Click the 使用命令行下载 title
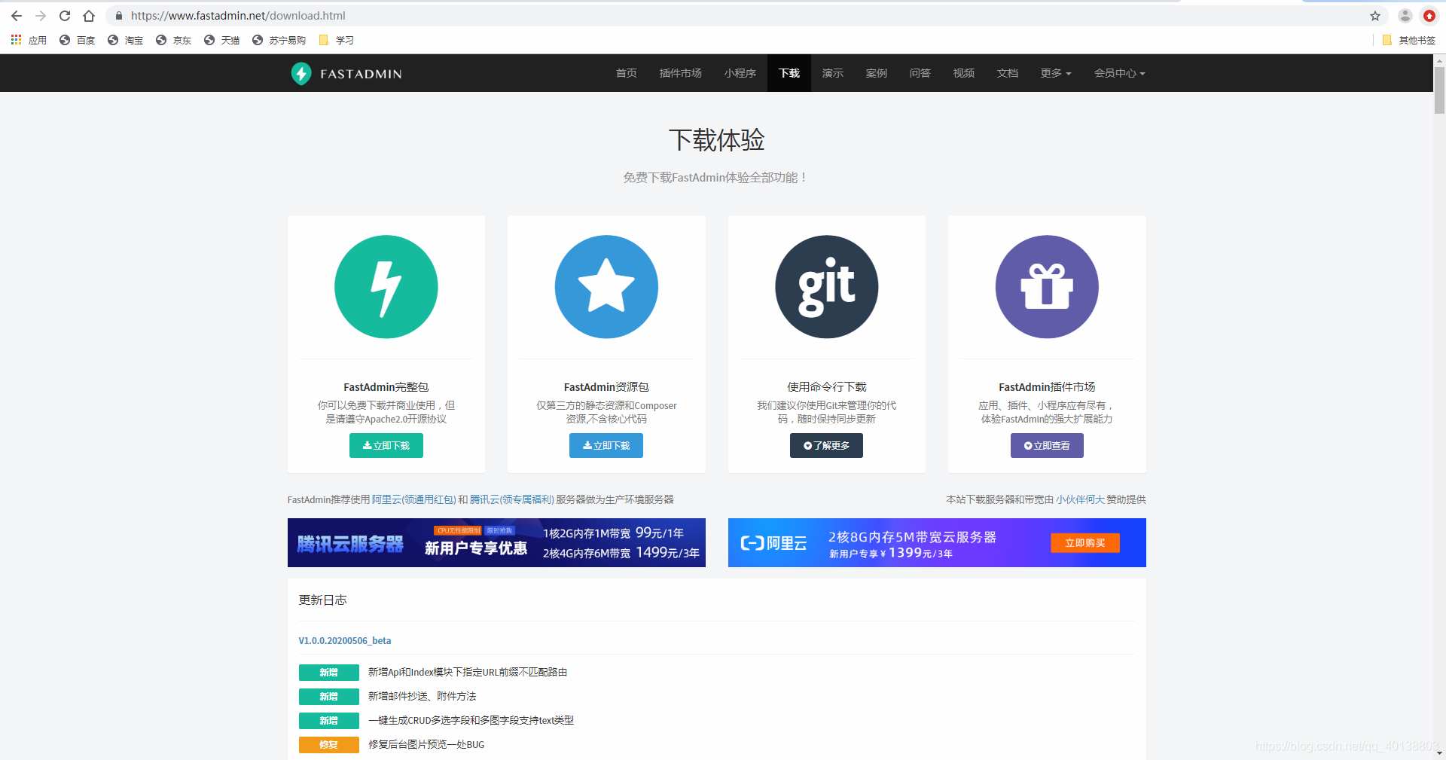The image size is (1446, 760). [827, 387]
